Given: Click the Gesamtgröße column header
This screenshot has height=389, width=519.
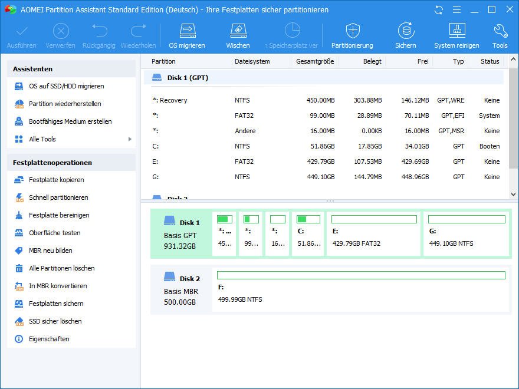Looking at the screenshot, I should 315,61.
